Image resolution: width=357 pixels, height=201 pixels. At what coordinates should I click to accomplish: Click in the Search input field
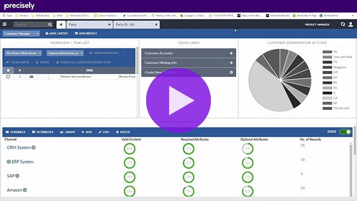coord(31,24)
